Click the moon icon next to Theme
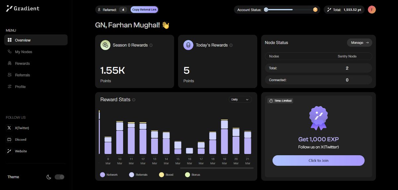This screenshot has width=398, height=190. [x=49, y=177]
